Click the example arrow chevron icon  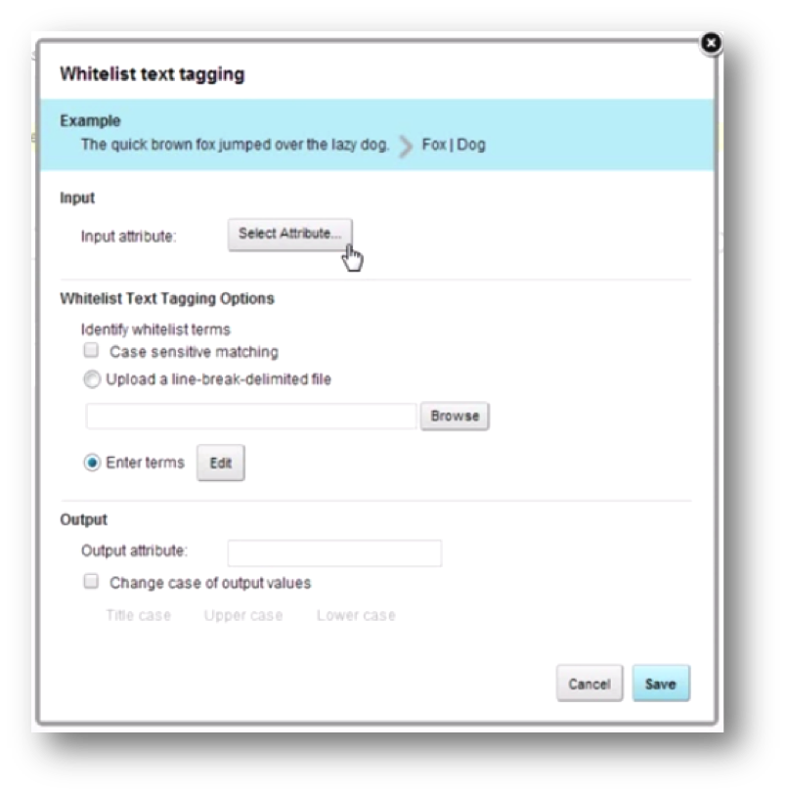pos(406,147)
